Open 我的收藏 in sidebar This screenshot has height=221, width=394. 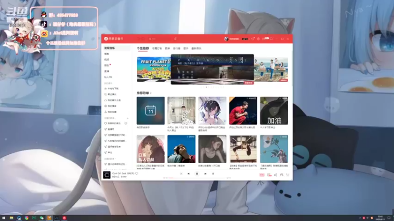click(x=110, y=112)
